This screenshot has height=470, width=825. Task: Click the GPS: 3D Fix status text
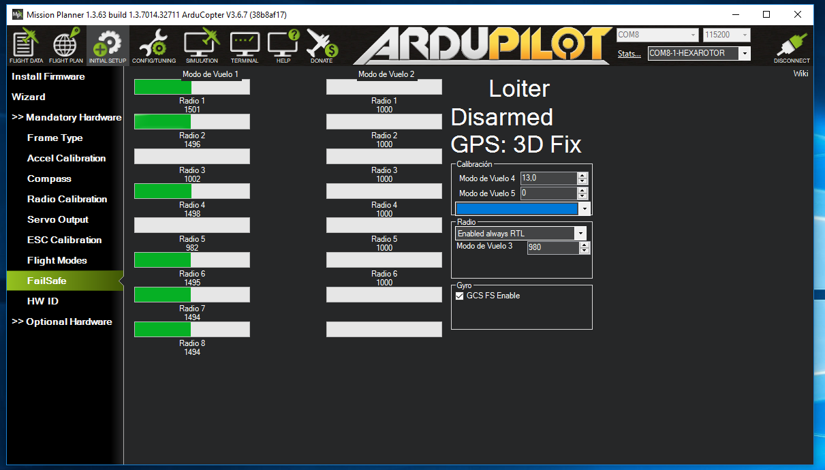[x=516, y=144]
